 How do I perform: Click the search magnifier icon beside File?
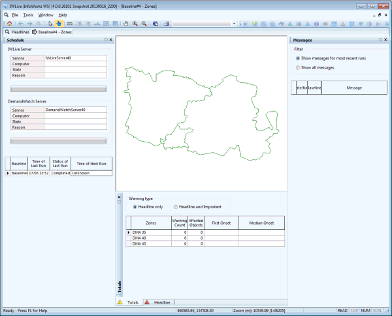click(7, 15)
